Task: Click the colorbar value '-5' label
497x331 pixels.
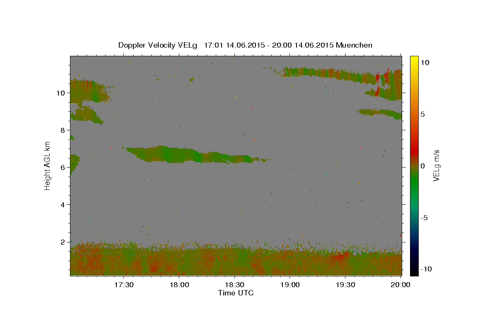Action: point(424,217)
